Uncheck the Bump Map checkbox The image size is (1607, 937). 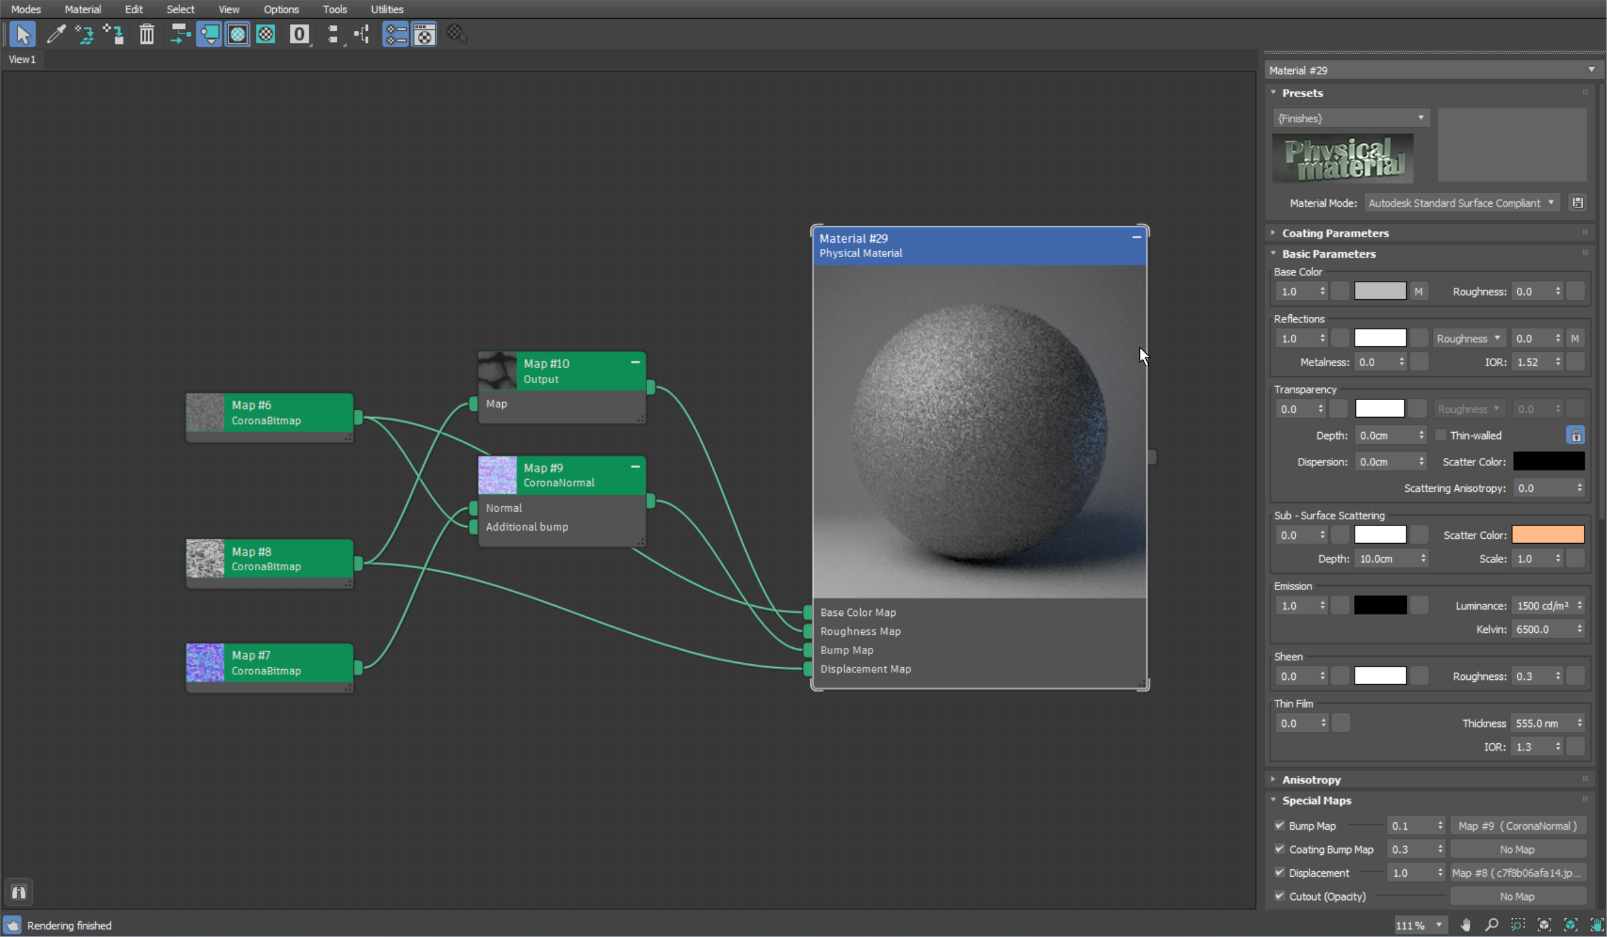pyautogui.click(x=1279, y=825)
